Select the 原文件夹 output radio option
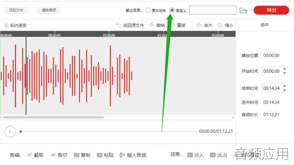The width and height of the screenshot is (294, 165). click(x=148, y=10)
